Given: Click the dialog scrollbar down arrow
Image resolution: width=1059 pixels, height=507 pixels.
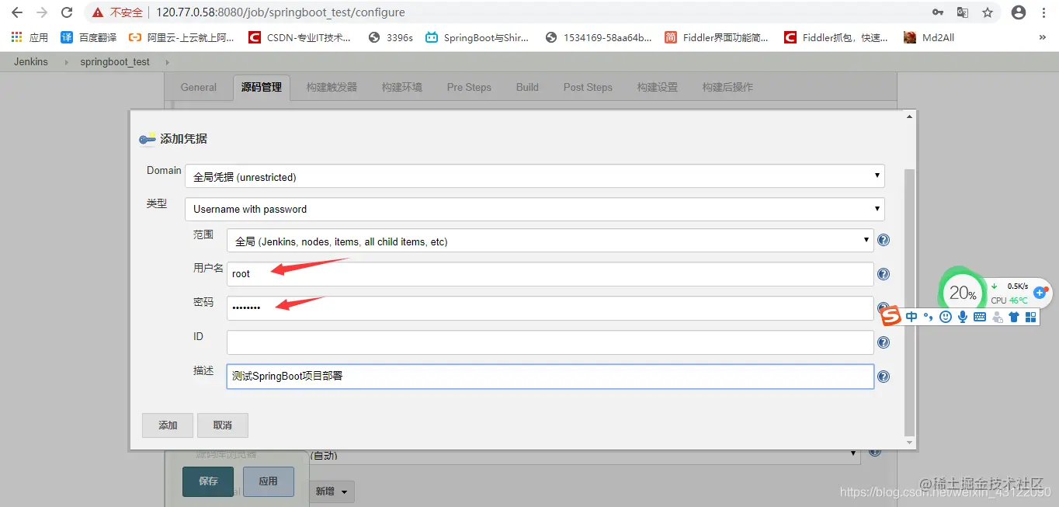Looking at the screenshot, I should point(910,443).
